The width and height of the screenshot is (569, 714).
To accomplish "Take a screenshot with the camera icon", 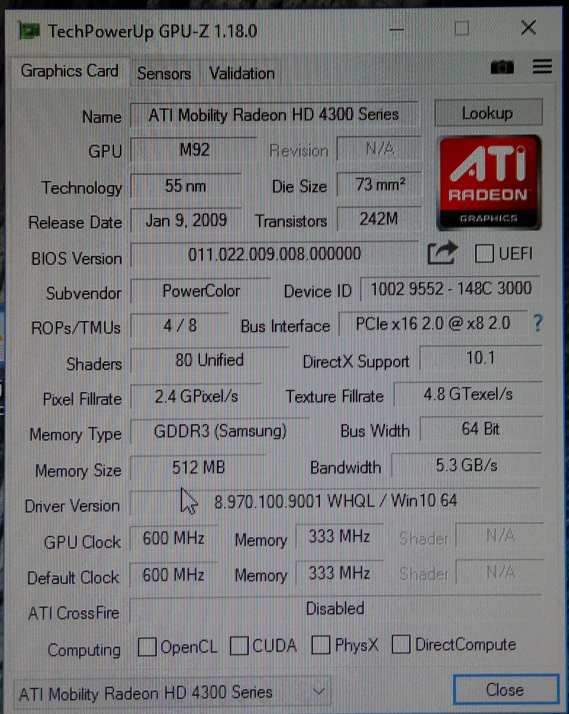I will [x=502, y=67].
